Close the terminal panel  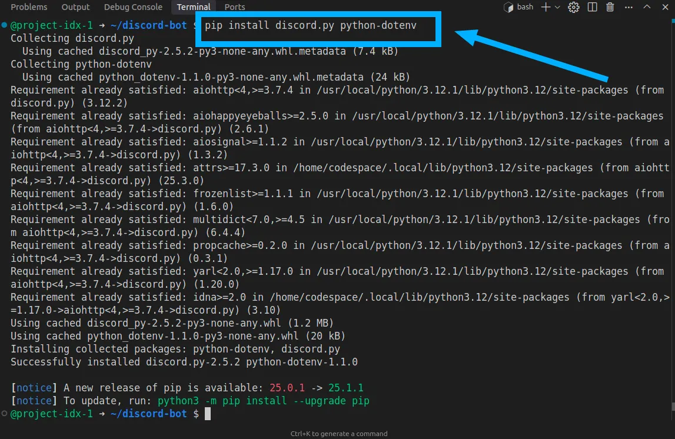(665, 7)
